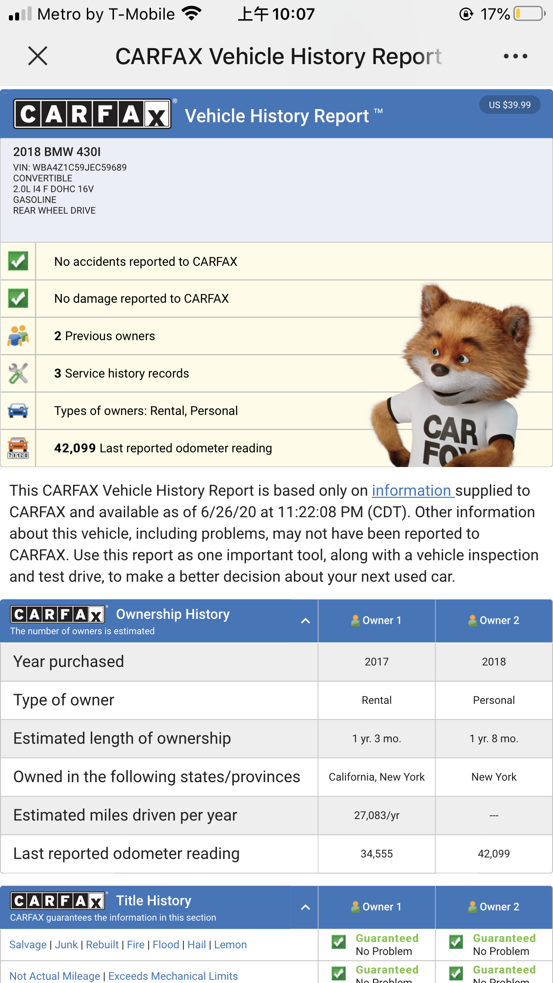Open the Salvage title definition link
The image size is (553, 983).
coord(28,945)
